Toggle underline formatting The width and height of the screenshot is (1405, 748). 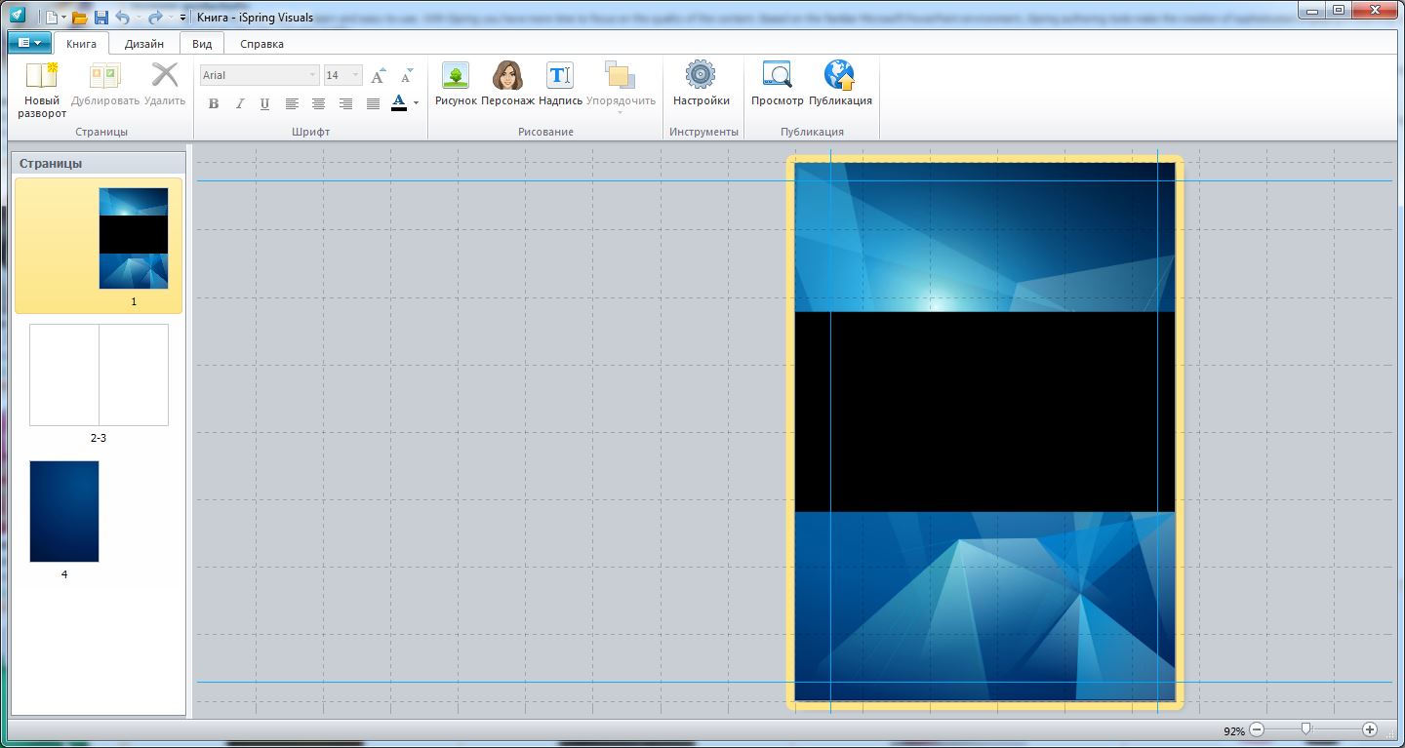coord(264,103)
